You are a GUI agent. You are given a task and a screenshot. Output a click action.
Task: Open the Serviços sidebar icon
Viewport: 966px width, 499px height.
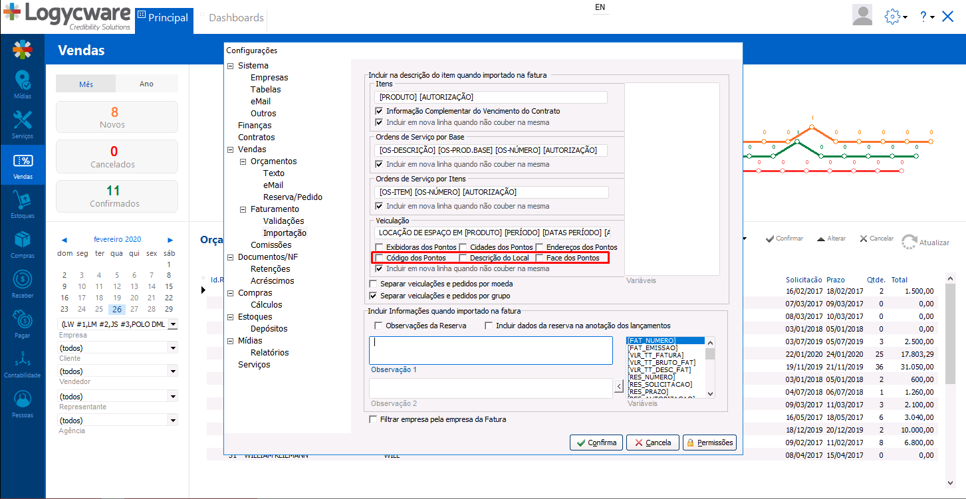[22, 124]
